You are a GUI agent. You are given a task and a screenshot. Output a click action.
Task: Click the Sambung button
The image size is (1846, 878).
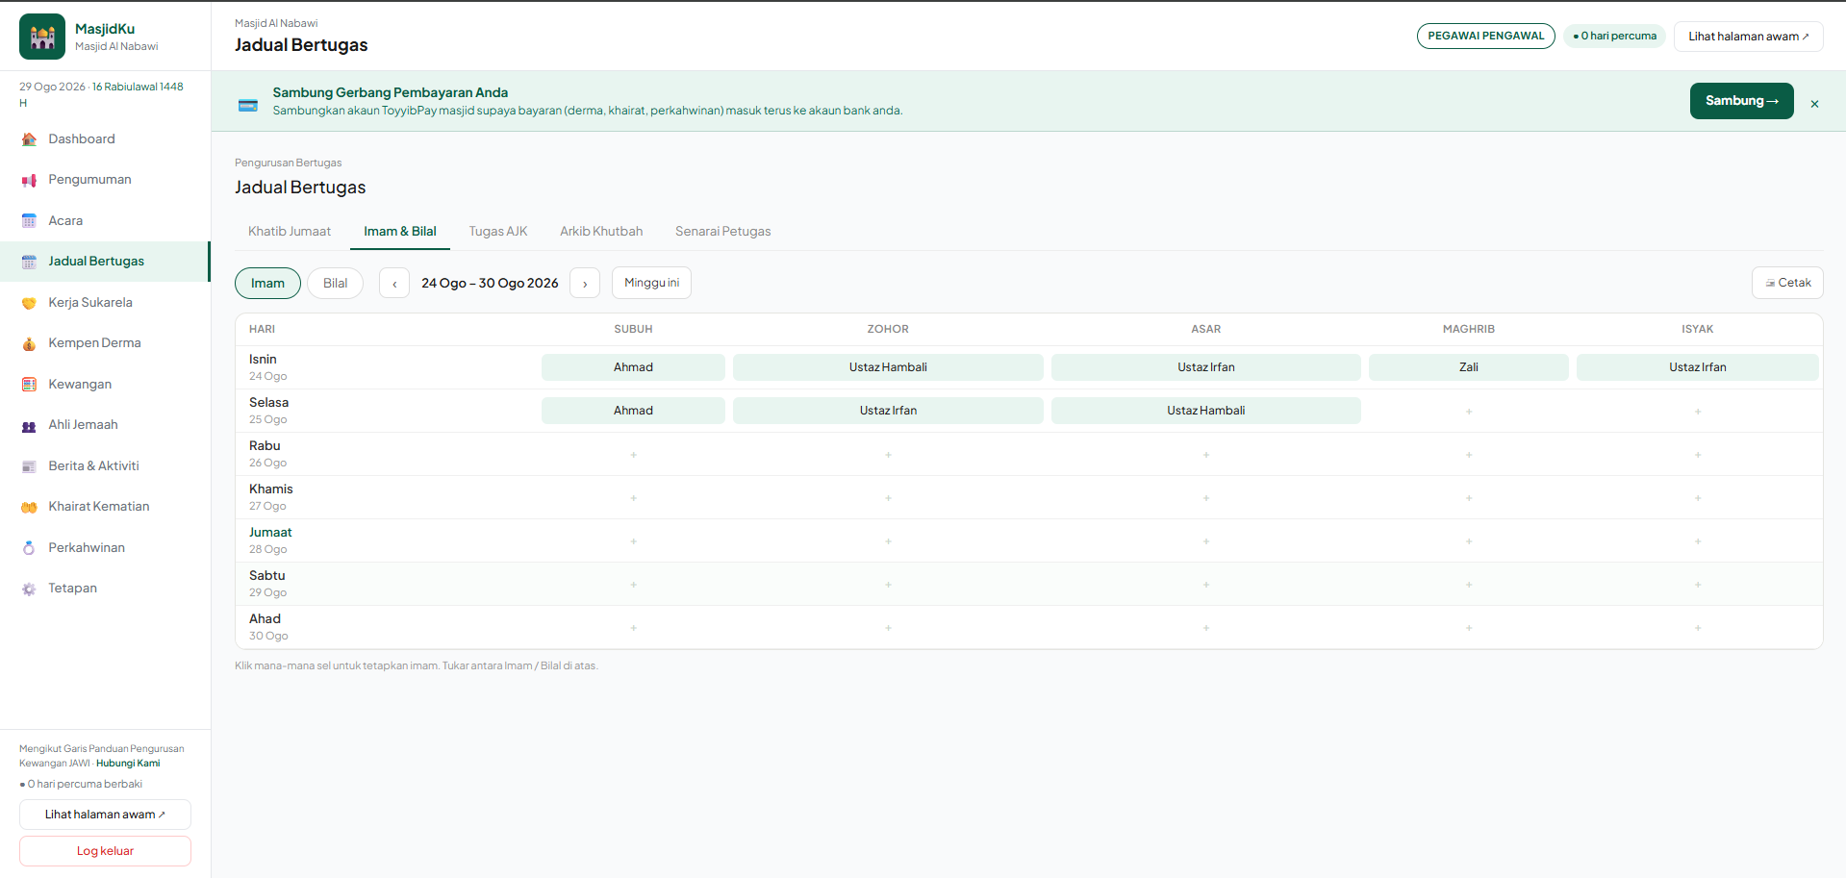(x=1741, y=101)
